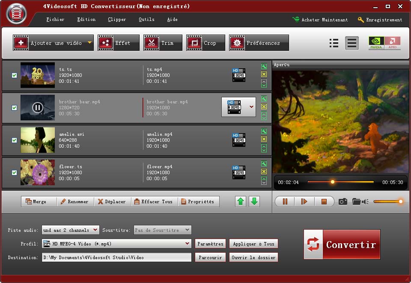Open the Clipper menu
This screenshot has width=411, height=283.
coord(117,20)
